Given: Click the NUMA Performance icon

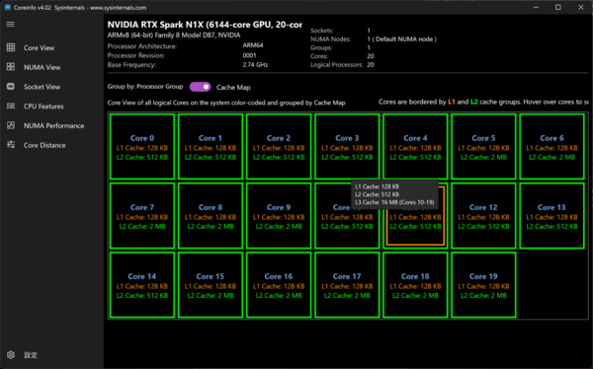Looking at the screenshot, I should tap(11, 125).
